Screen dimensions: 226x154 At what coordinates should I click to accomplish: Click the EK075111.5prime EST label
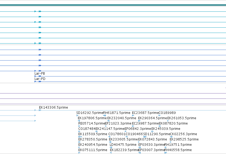93,150
